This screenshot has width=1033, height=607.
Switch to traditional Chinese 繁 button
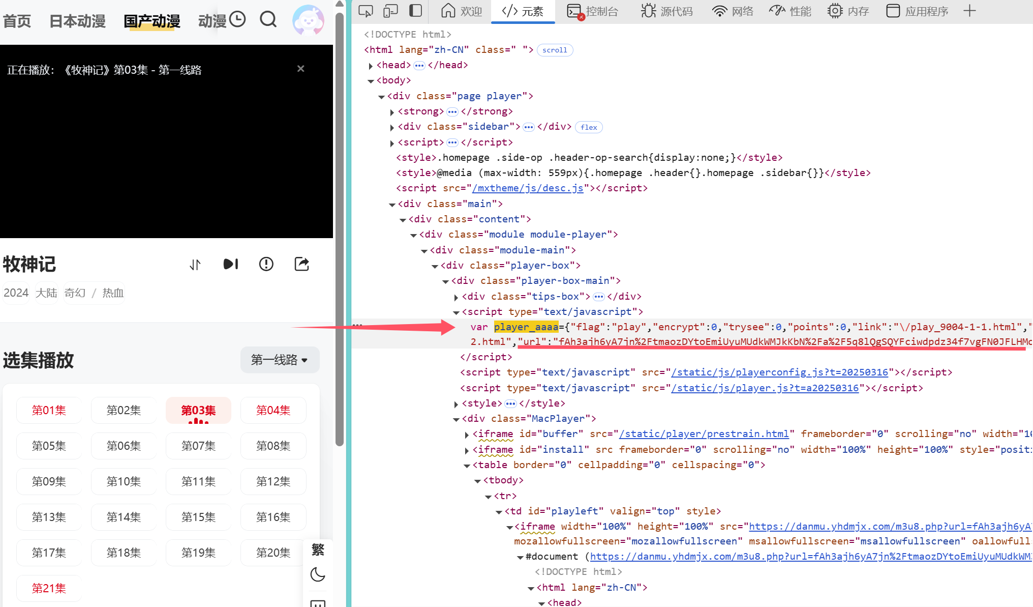(x=318, y=550)
